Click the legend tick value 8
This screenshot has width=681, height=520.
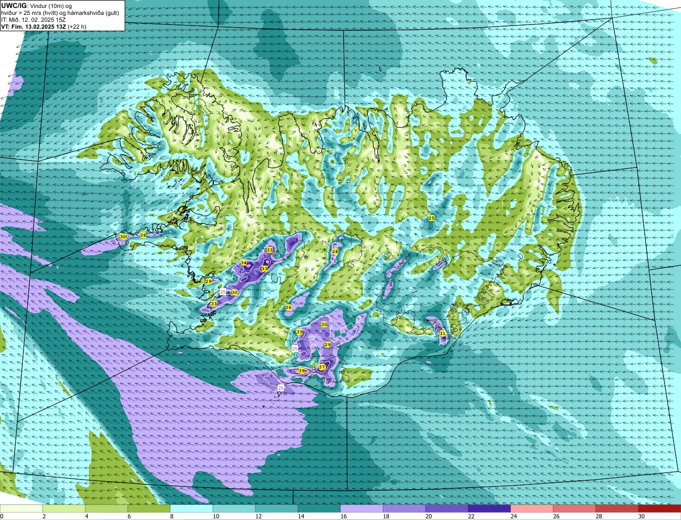click(171, 516)
